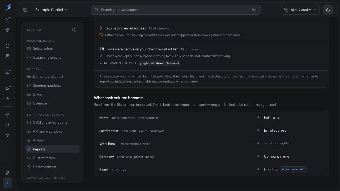
Task: Open the target icon in left rail
Action: (7, 30)
